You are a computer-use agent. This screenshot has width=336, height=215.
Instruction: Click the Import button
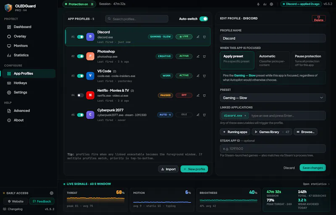(168, 169)
